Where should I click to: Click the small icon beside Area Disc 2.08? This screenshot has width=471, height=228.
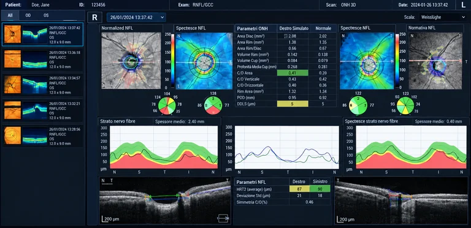(286, 36)
